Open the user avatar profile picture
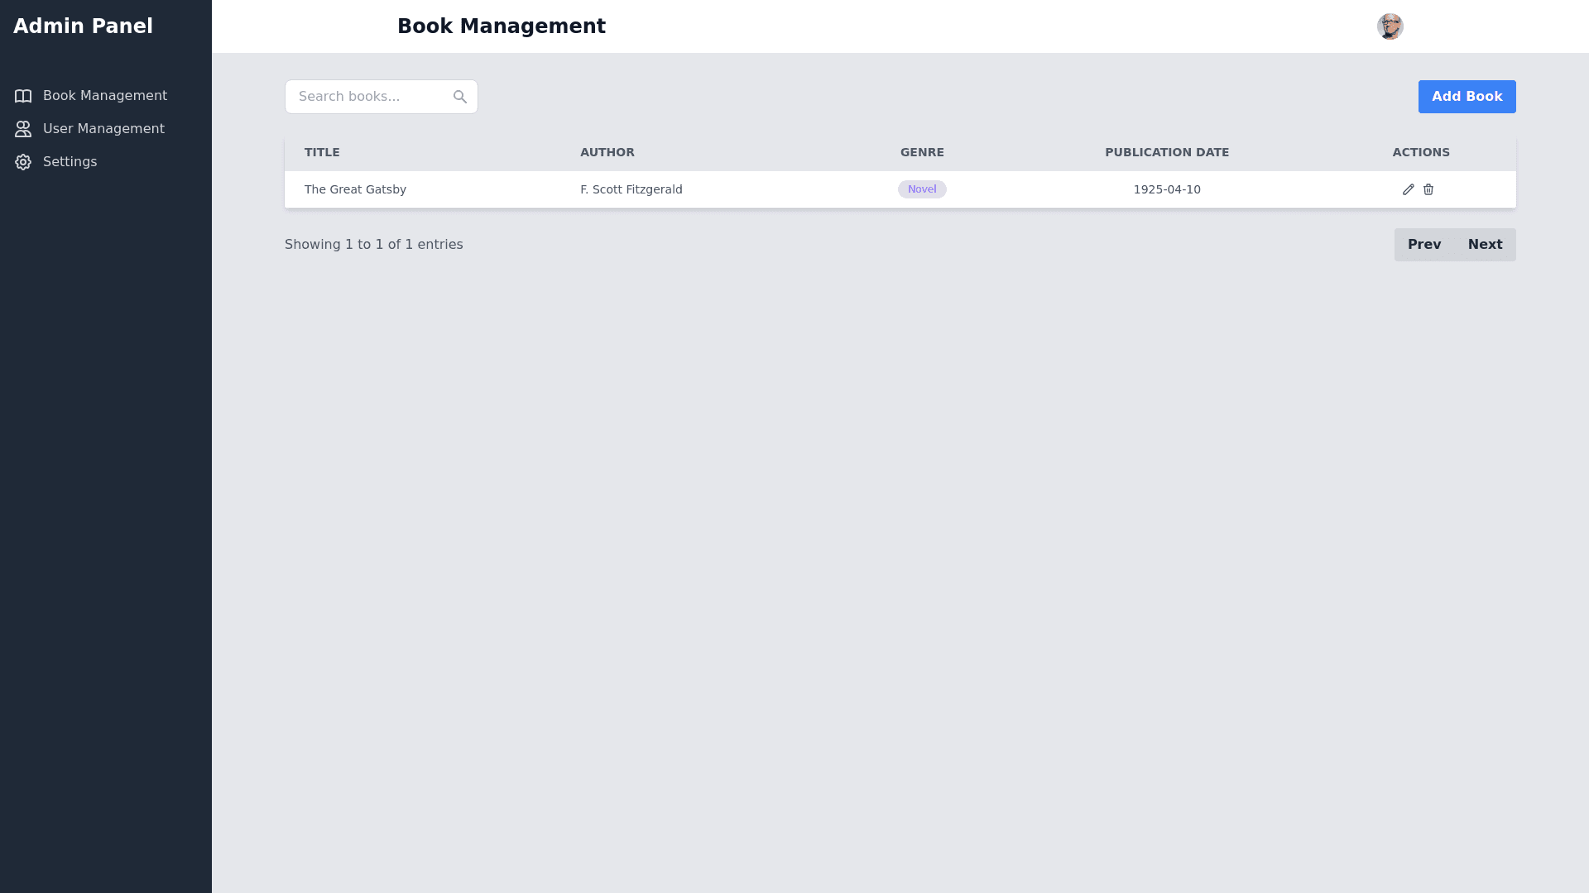 [1390, 26]
